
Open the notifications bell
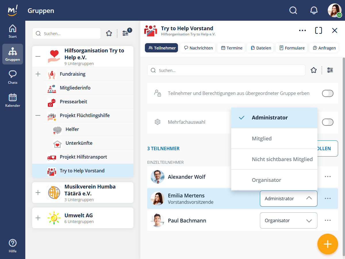(x=314, y=11)
